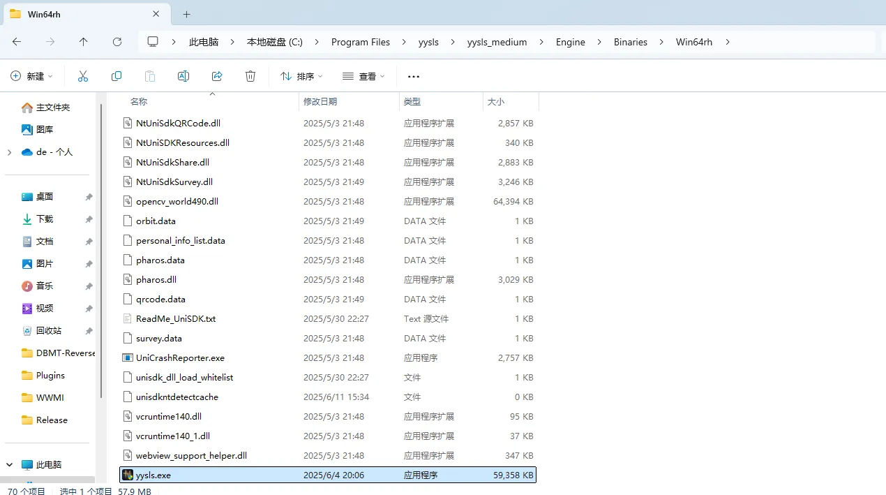Image resolution: width=886 pixels, height=495 pixels.
Task: Navigate to Binaries breadcrumb
Action: pos(631,42)
